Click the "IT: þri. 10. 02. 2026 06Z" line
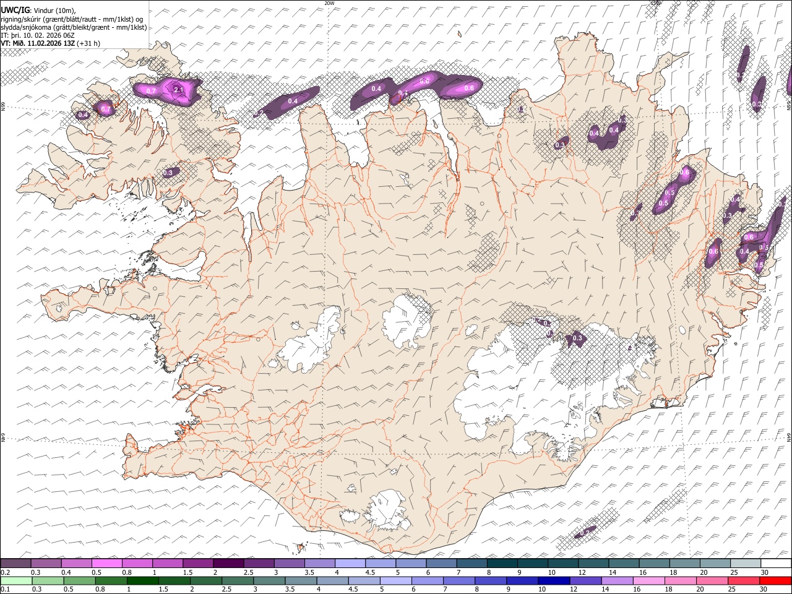Image resolution: width=792 pixels, height=594 pixels. [38, 35]
